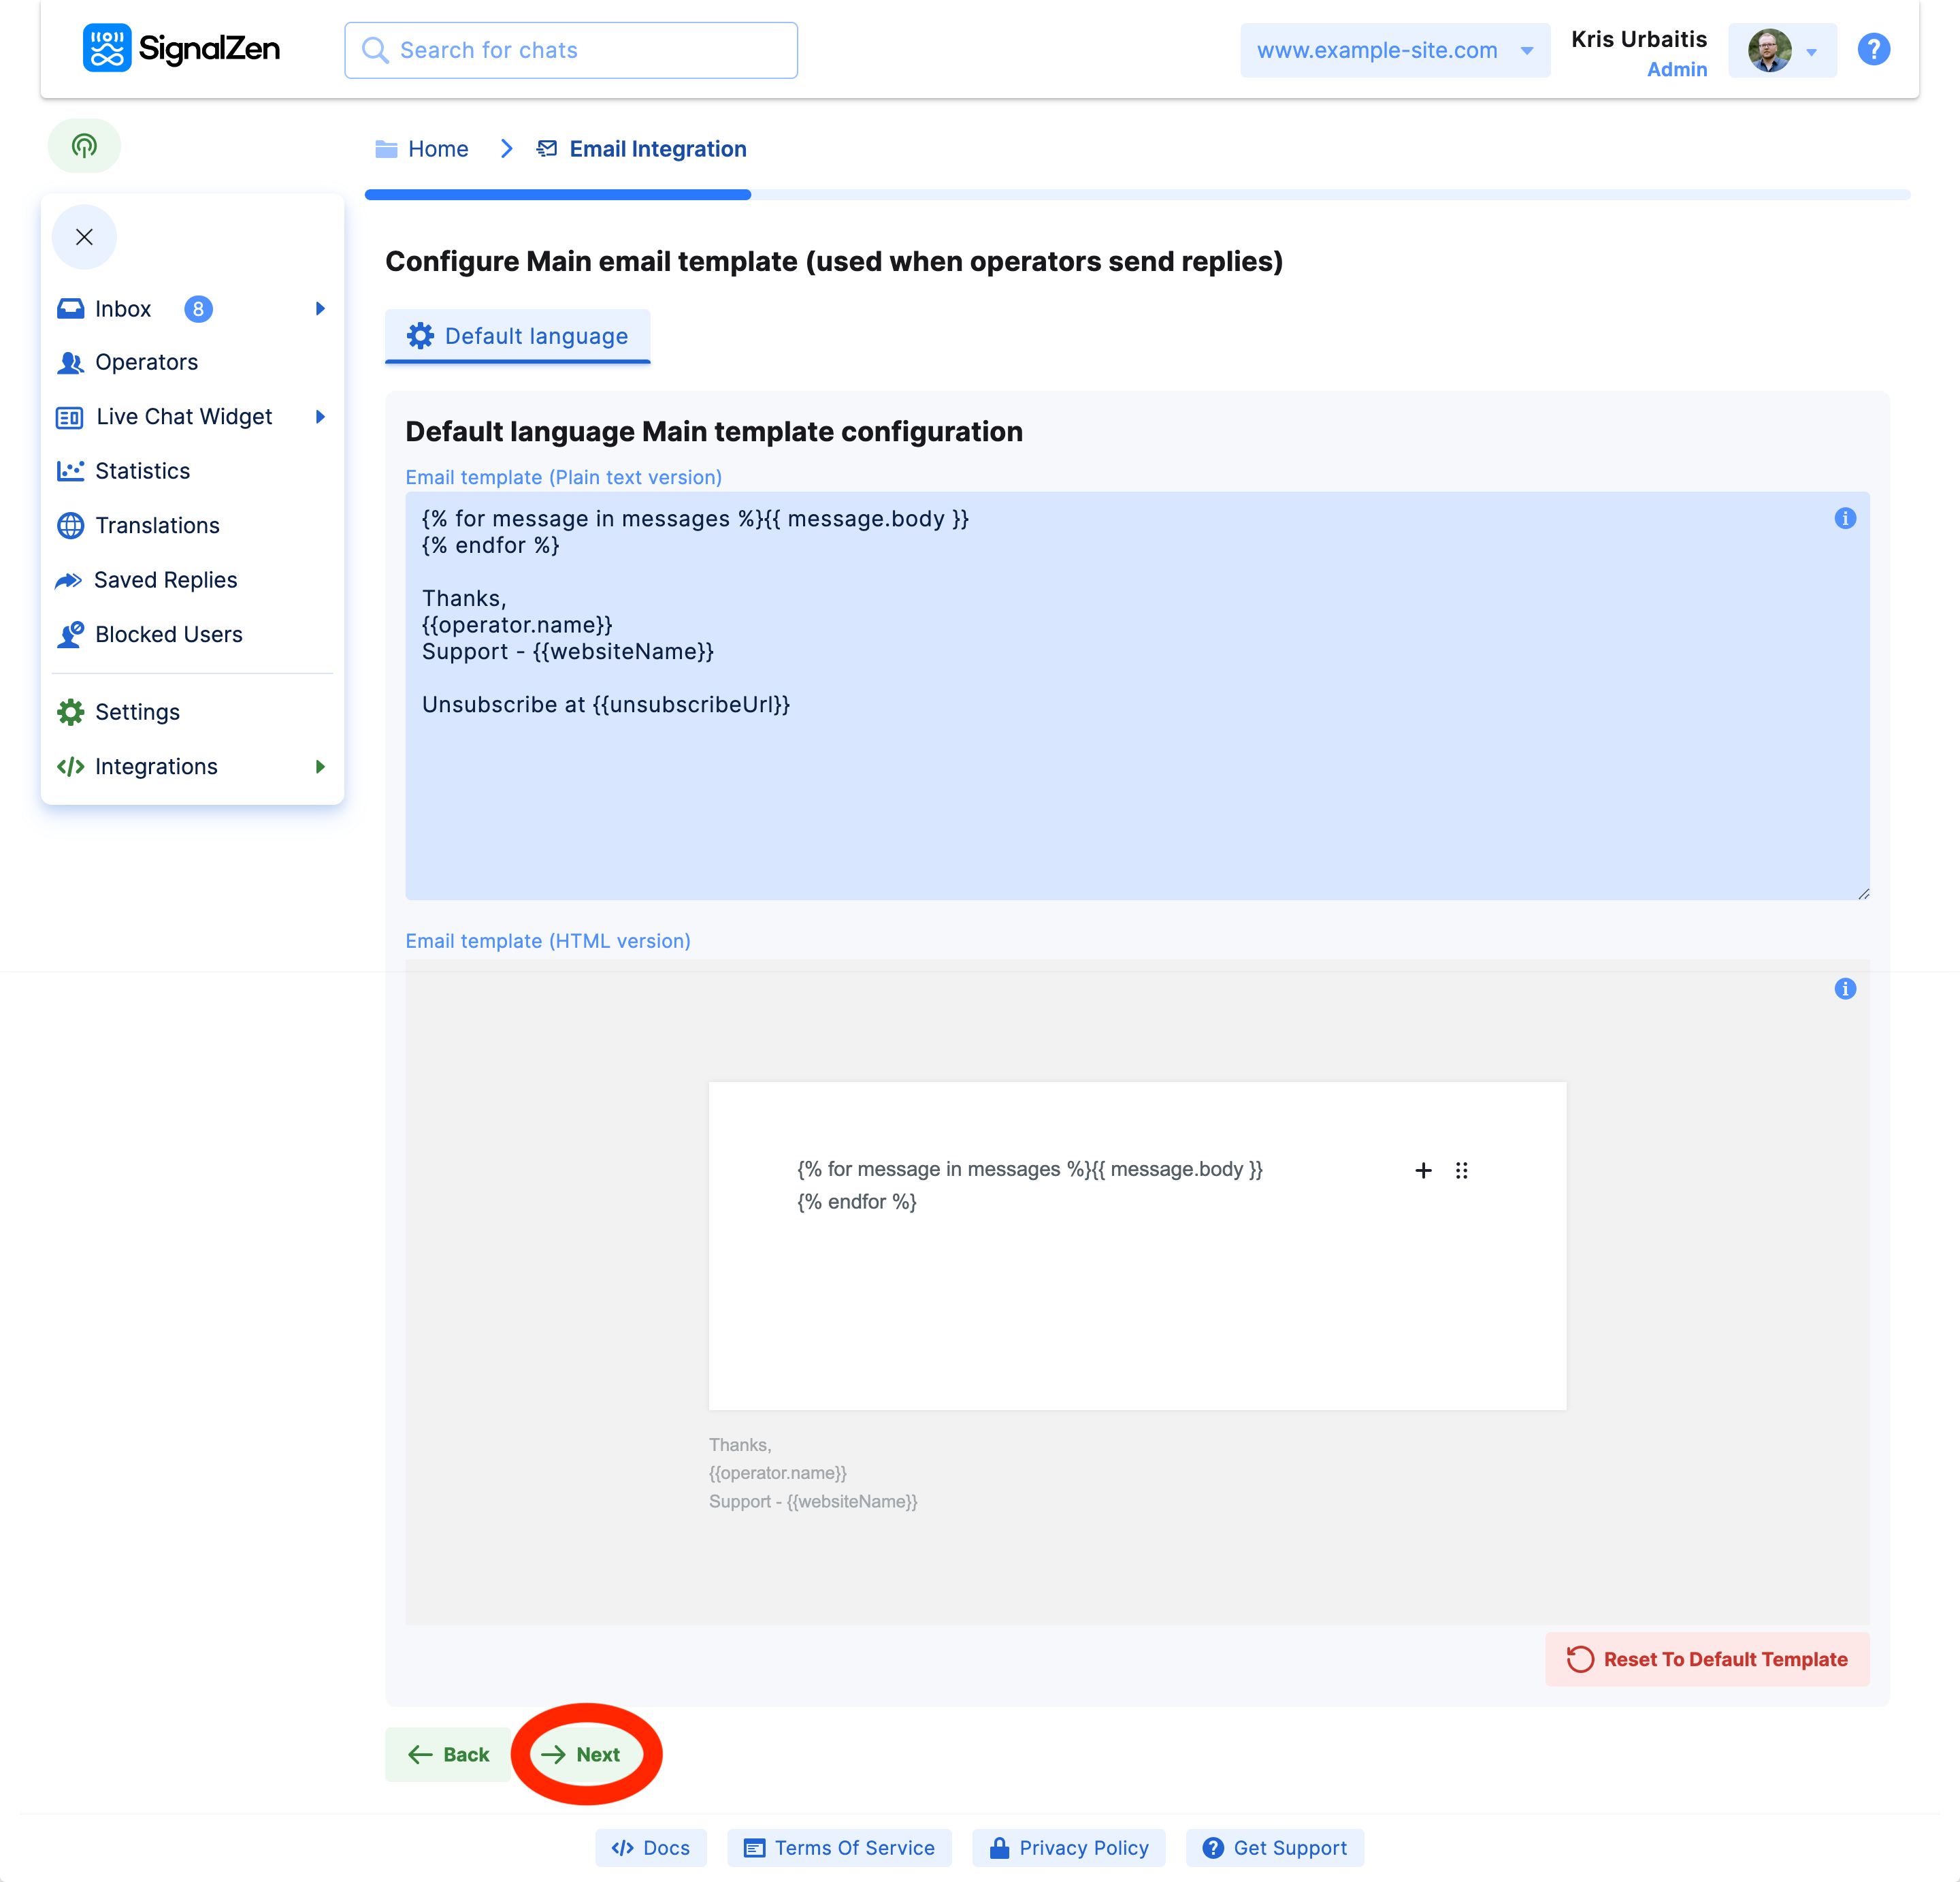Click Reset To Default Template button
Image resolution: width=1960 pixels, height=1882 pixels.
click(1706, 1659)
